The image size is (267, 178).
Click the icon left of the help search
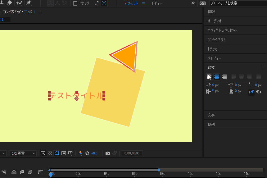(202, 3)
